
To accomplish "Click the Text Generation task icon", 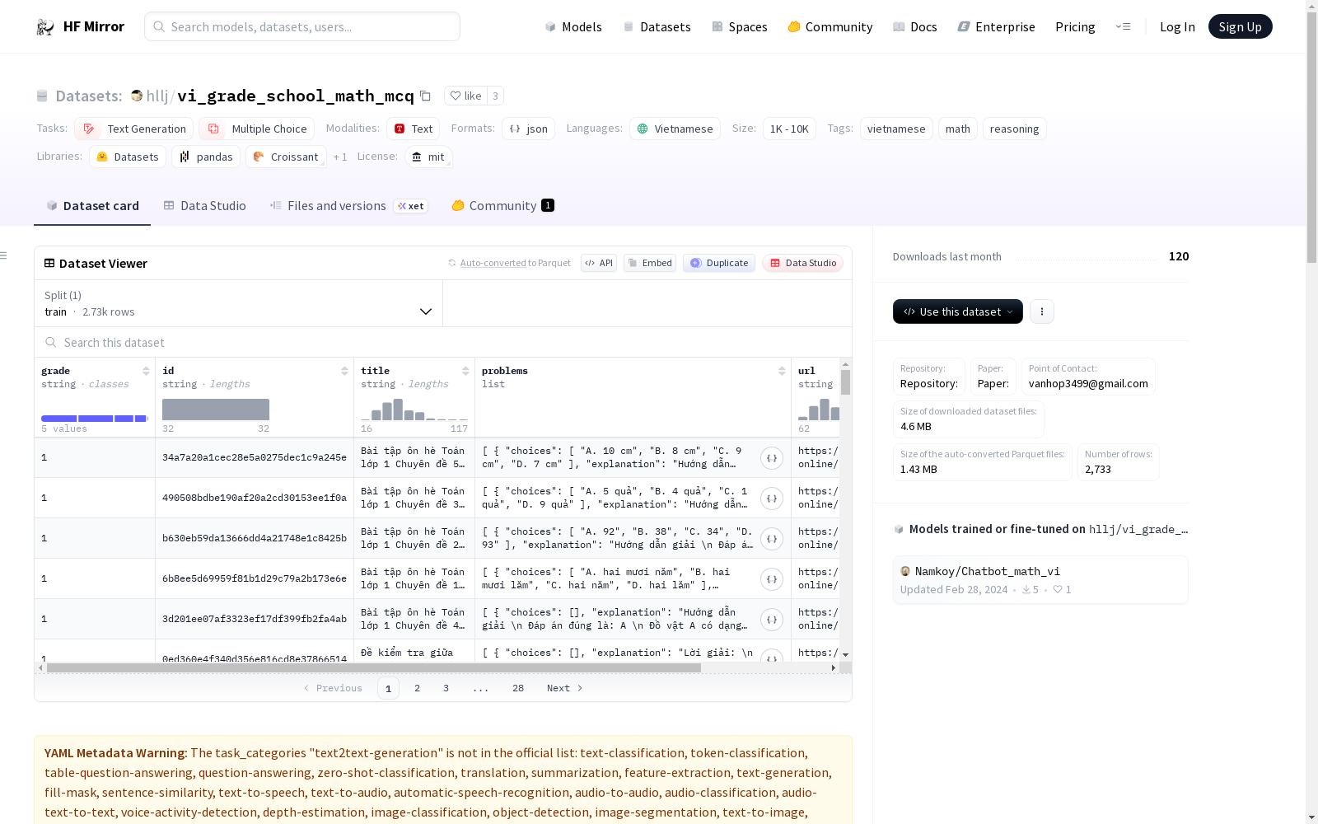I will [x=89, y=129].
